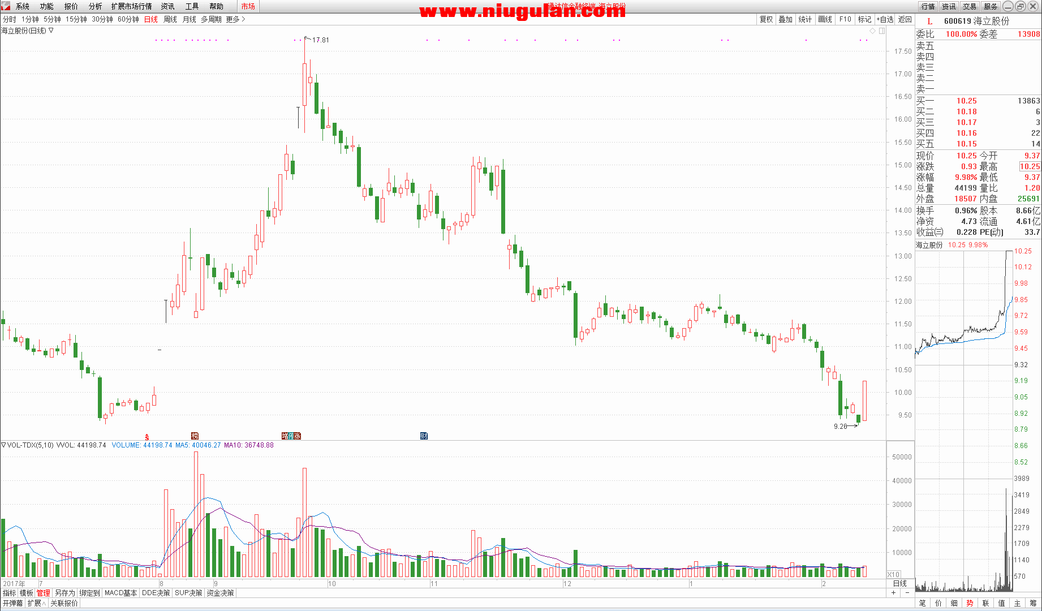Click the red L indicator by stock code
This screenshot has height=611, width=1042.
coord(929,21)
